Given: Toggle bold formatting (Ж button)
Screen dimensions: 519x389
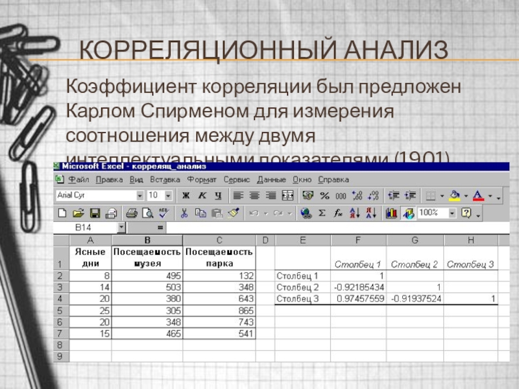Looking at the screenshot, I should 186,195.
